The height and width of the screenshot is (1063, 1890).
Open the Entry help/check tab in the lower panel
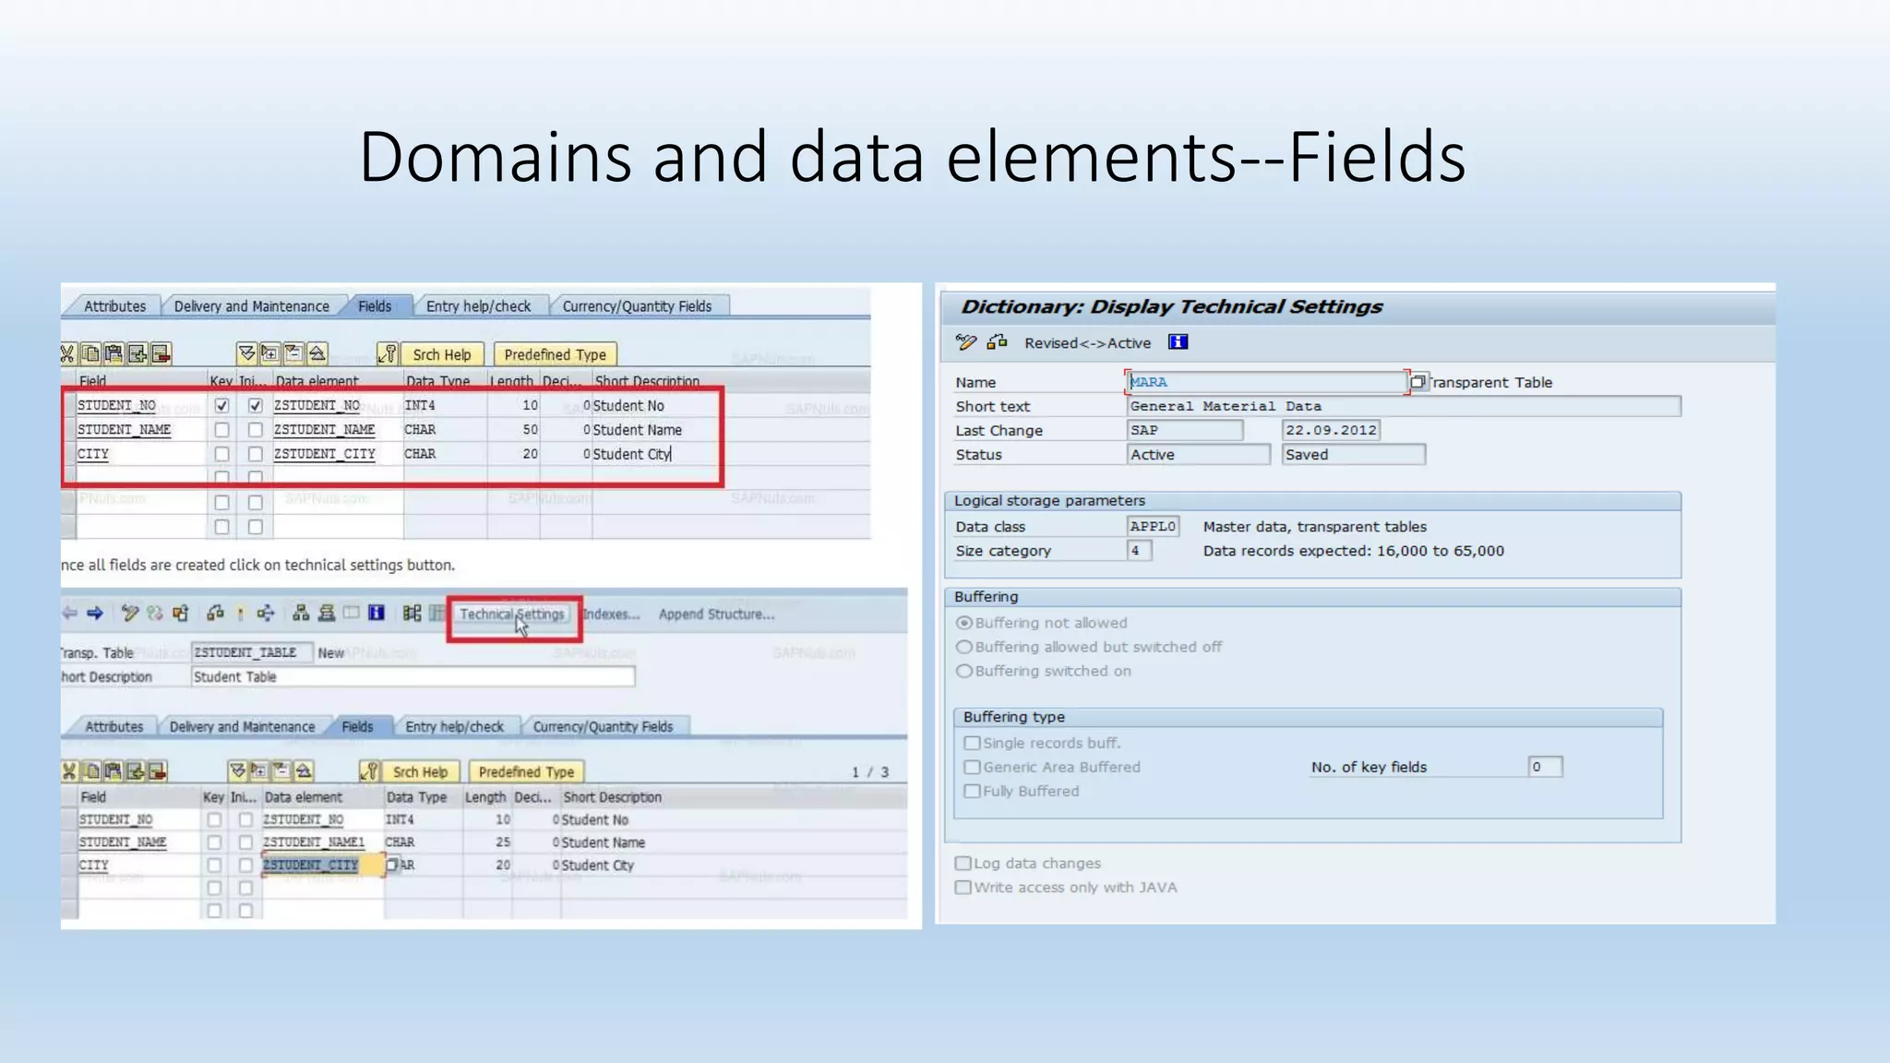click(455, 727)
